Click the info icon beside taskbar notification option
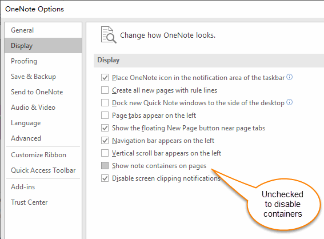 click(x=290, y=77)
